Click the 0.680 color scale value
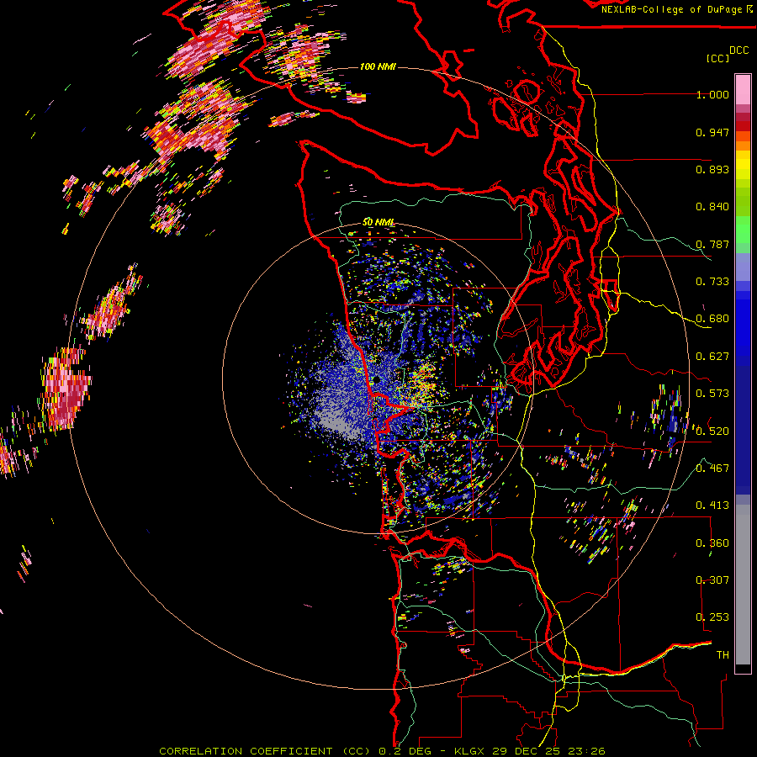This screenshot has height=757, width=757. (x=712, y=319)
